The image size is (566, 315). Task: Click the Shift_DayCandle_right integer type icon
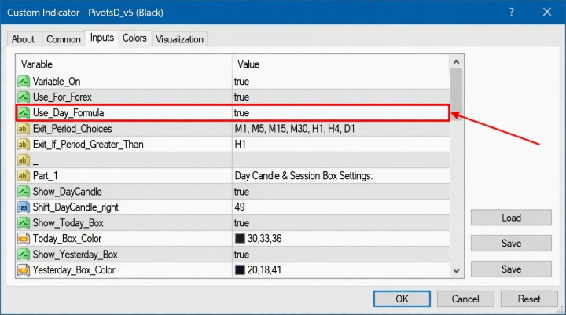pos(24,207)
